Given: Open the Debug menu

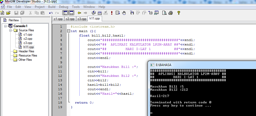Looking at the screenshot, I should 64,7.
